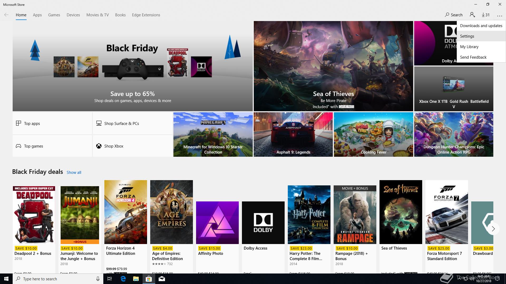Click the taskbar microphone icon

pos(98,279)
